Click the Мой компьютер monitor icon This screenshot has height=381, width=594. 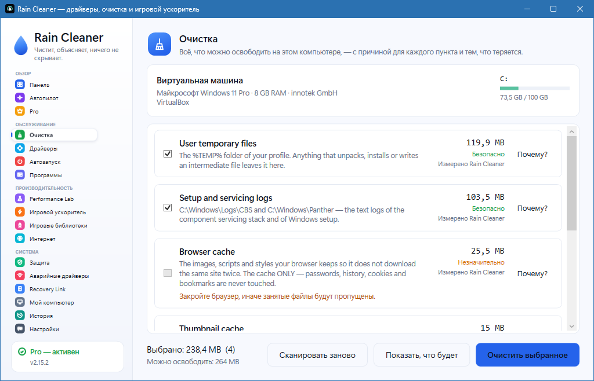click(20, 302)
